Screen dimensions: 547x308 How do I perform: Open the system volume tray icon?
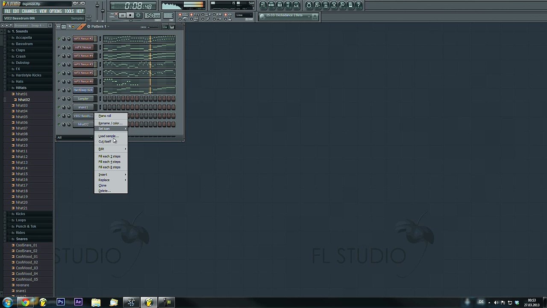click(496, 302)
